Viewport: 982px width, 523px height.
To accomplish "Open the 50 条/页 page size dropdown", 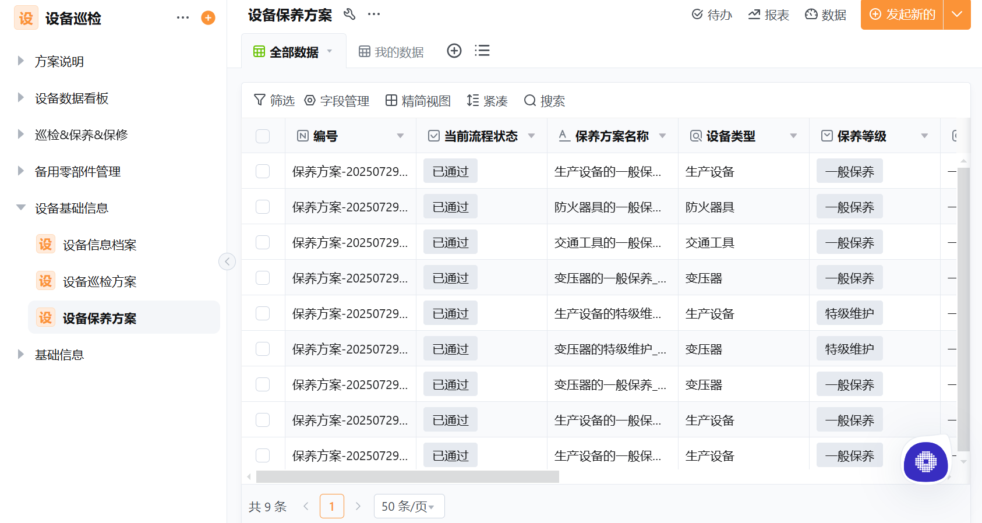I will coord(409,506).
